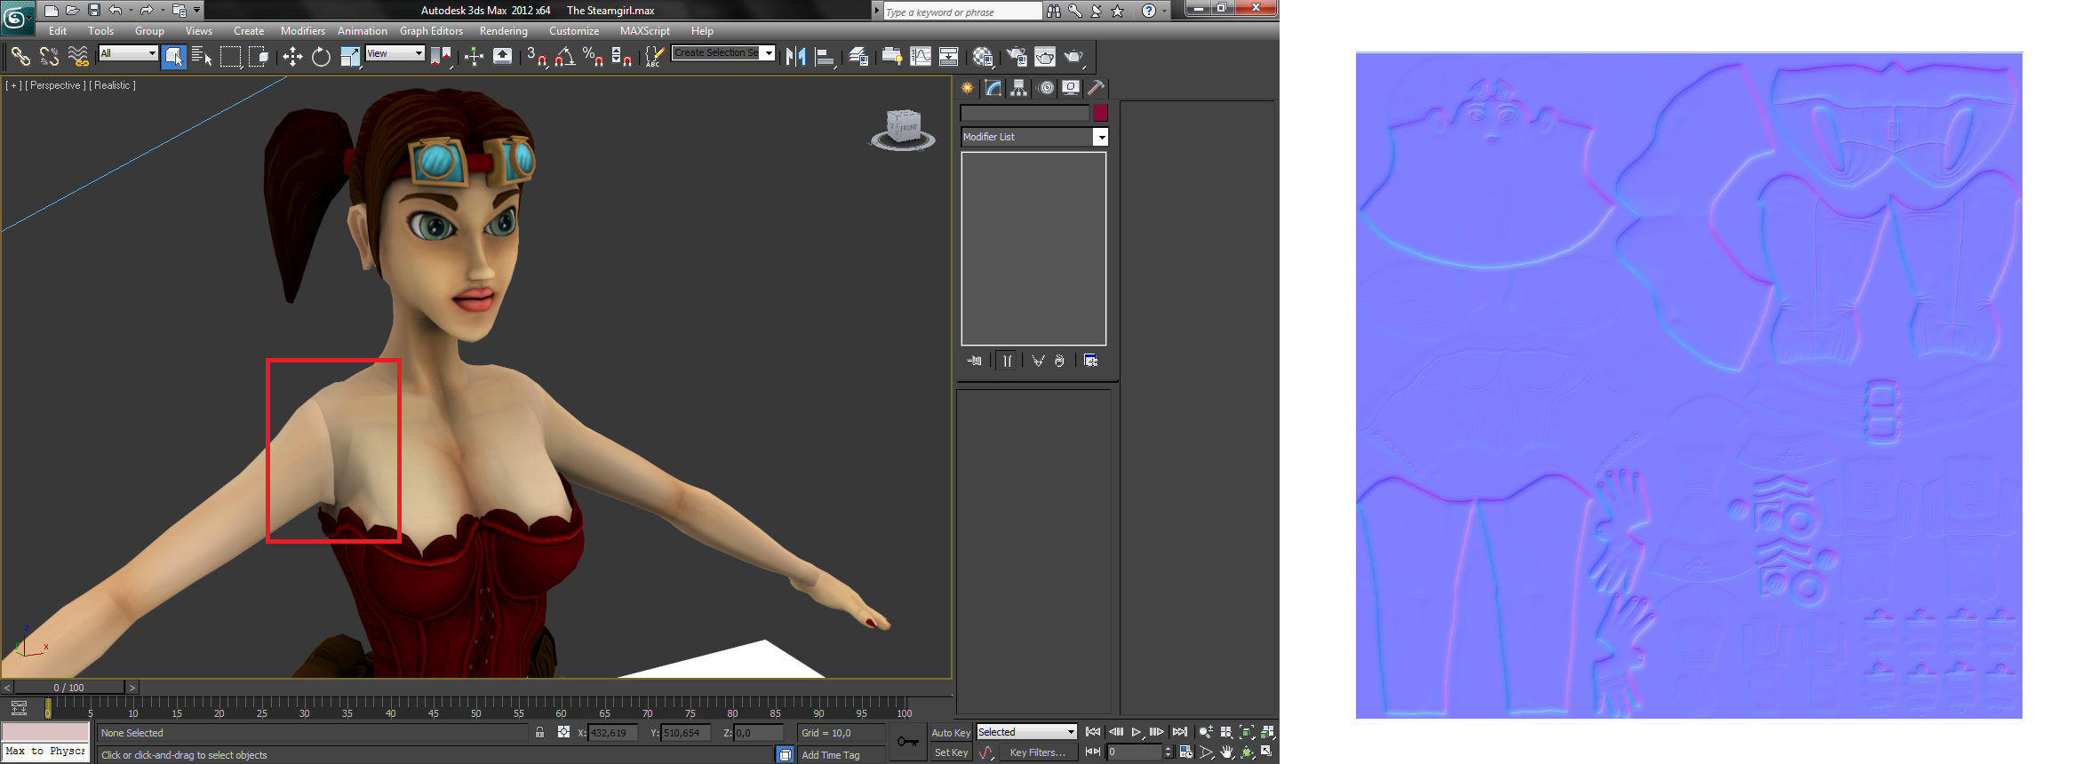This screenshot has width=2090, height=764.
Task: Toggle Absolute/Offset transform type-in mode
Action: click(x=563, y=732)
